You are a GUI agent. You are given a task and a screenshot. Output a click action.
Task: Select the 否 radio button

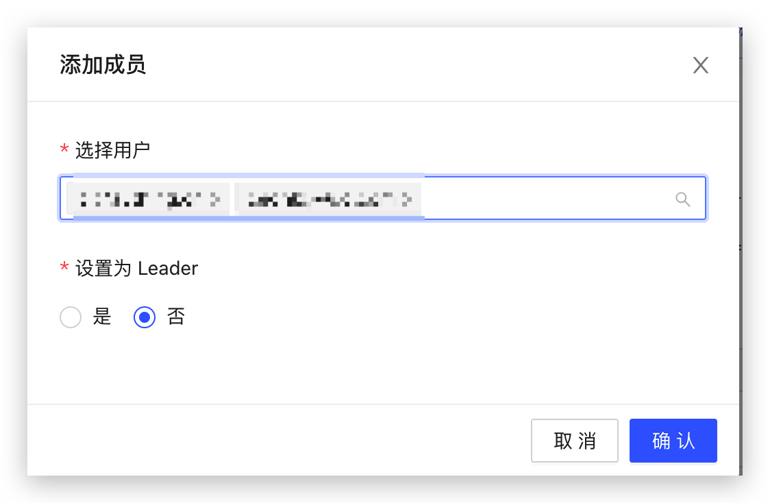[x=145, y=317]
